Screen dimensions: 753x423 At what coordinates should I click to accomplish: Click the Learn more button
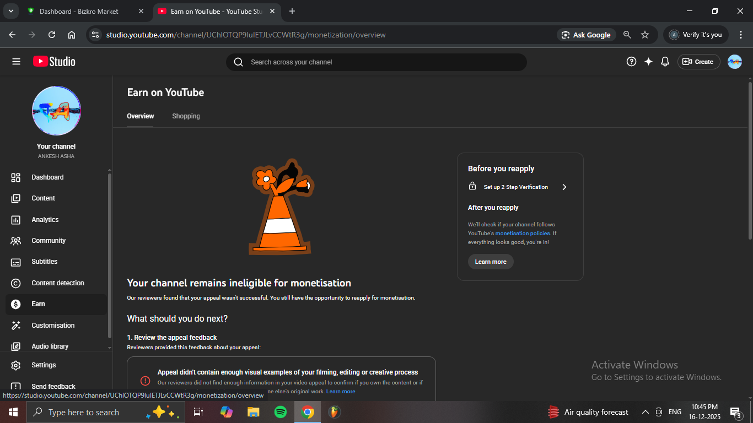click(x=491, y=262)
